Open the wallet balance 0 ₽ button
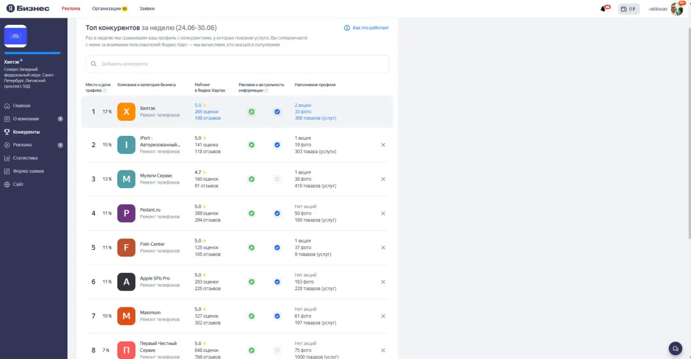691x359 pixels. coord(629,9)
